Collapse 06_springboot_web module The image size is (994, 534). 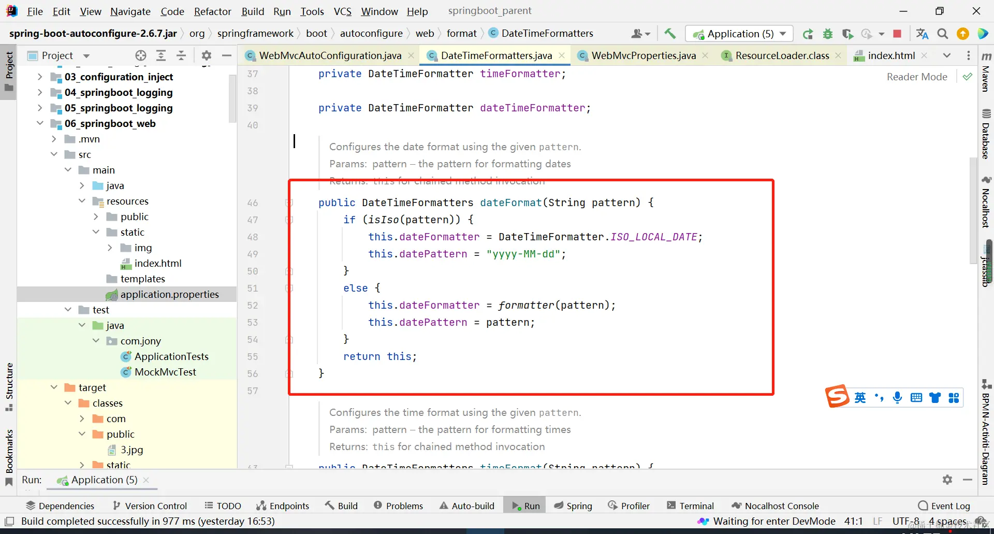coord(40,123)
